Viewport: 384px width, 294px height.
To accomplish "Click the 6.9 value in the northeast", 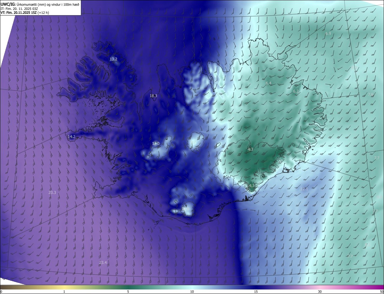I will [x=328, y=34].
